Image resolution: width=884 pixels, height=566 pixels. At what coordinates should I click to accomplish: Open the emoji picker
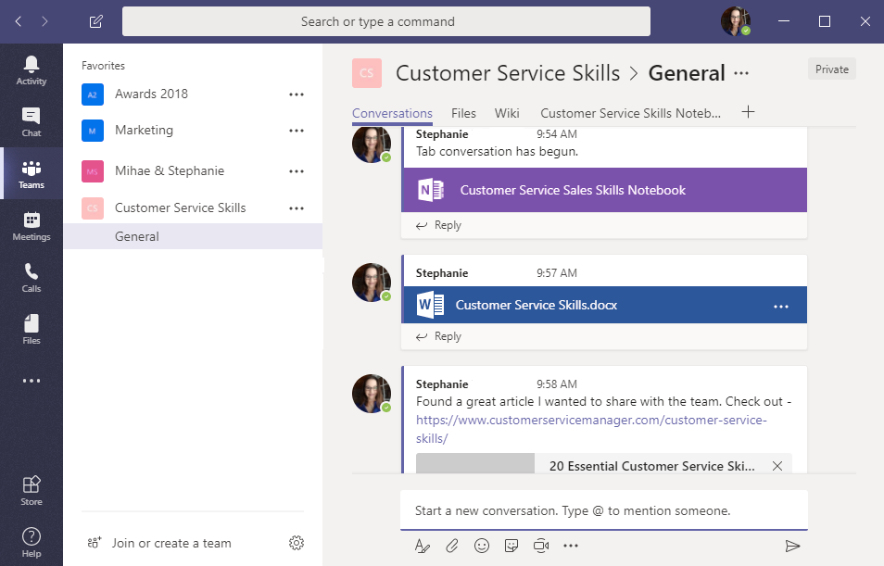coord(482,546)
